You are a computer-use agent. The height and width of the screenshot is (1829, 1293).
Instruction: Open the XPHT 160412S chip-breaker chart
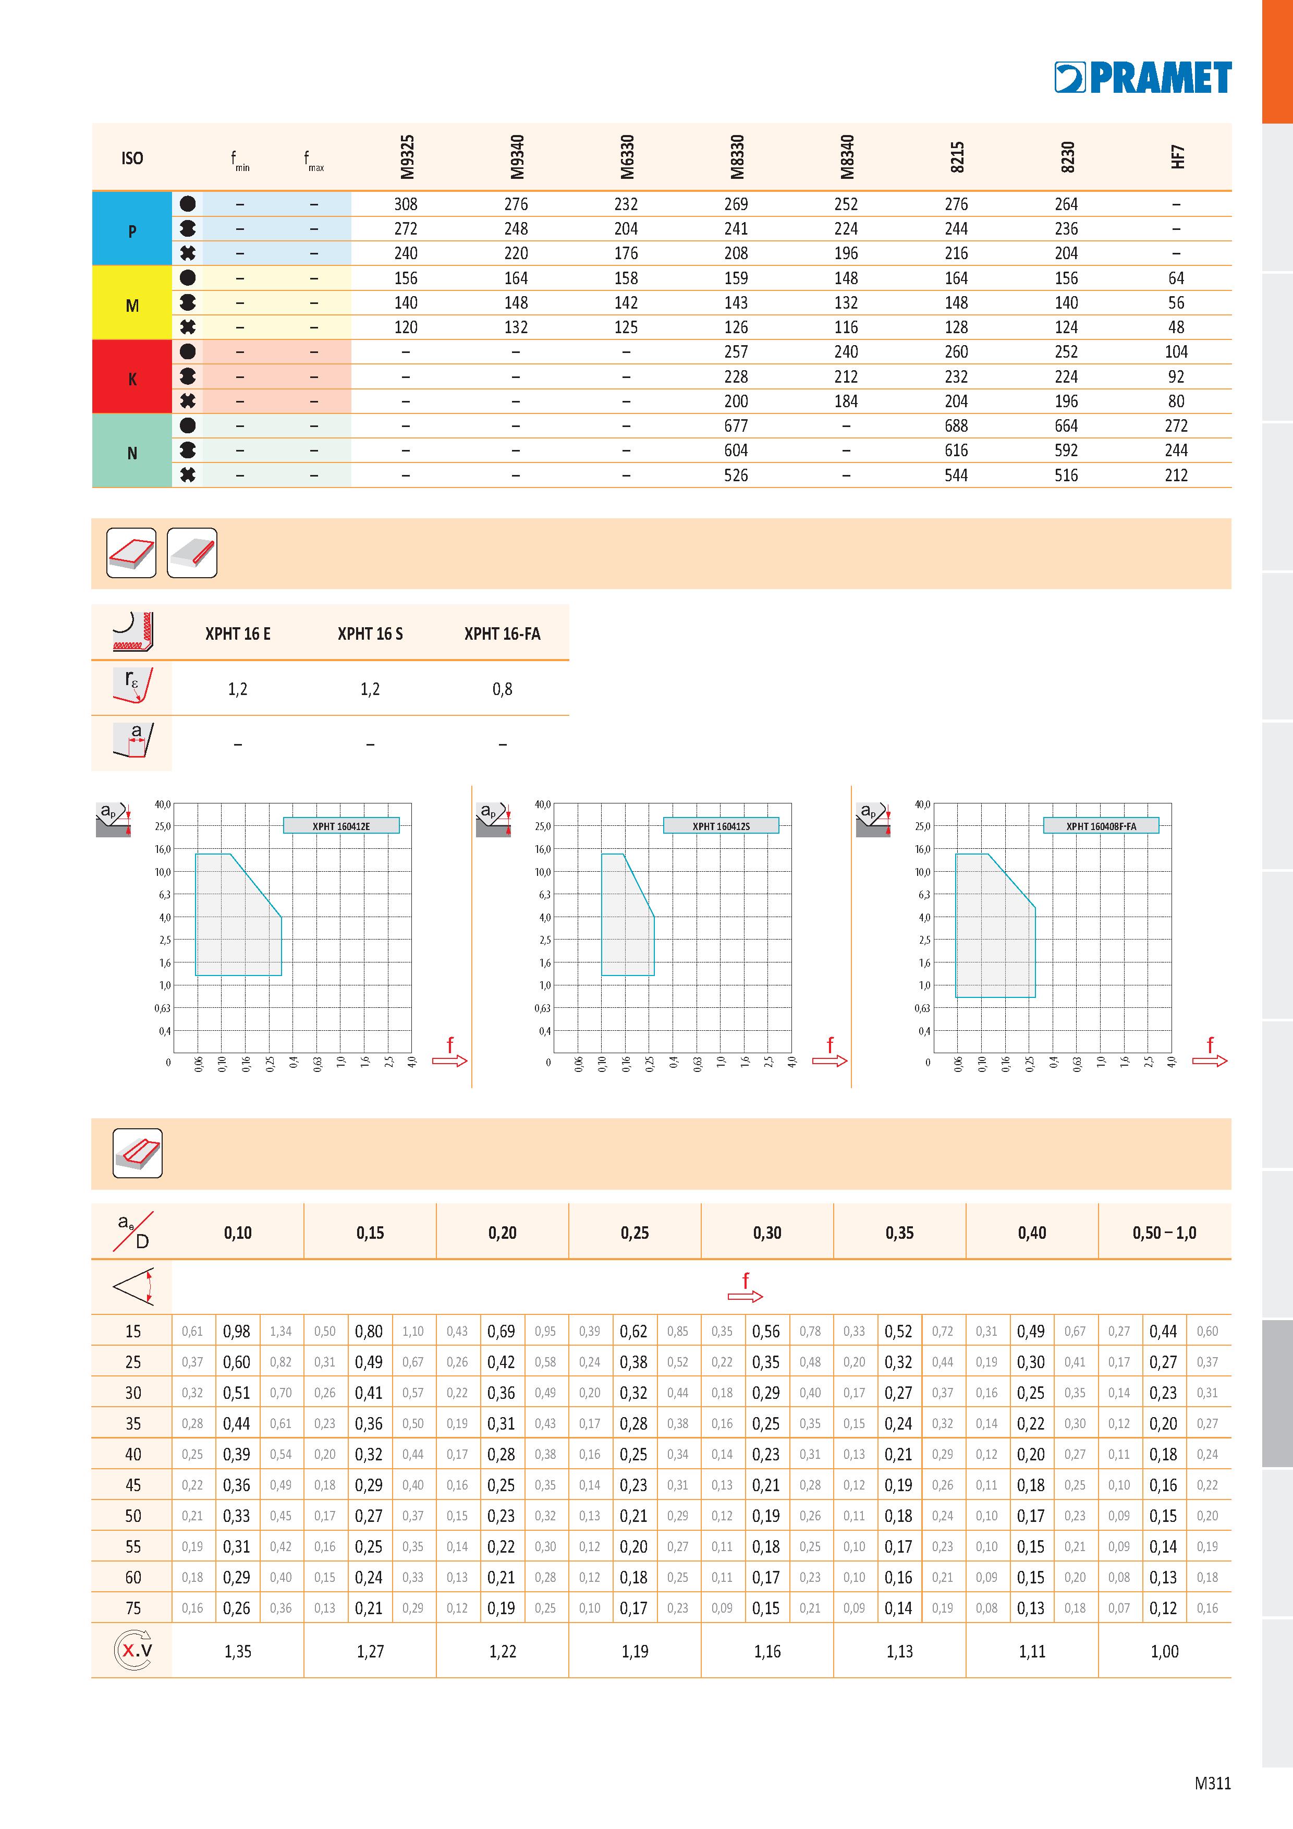[x=673, y=928]
